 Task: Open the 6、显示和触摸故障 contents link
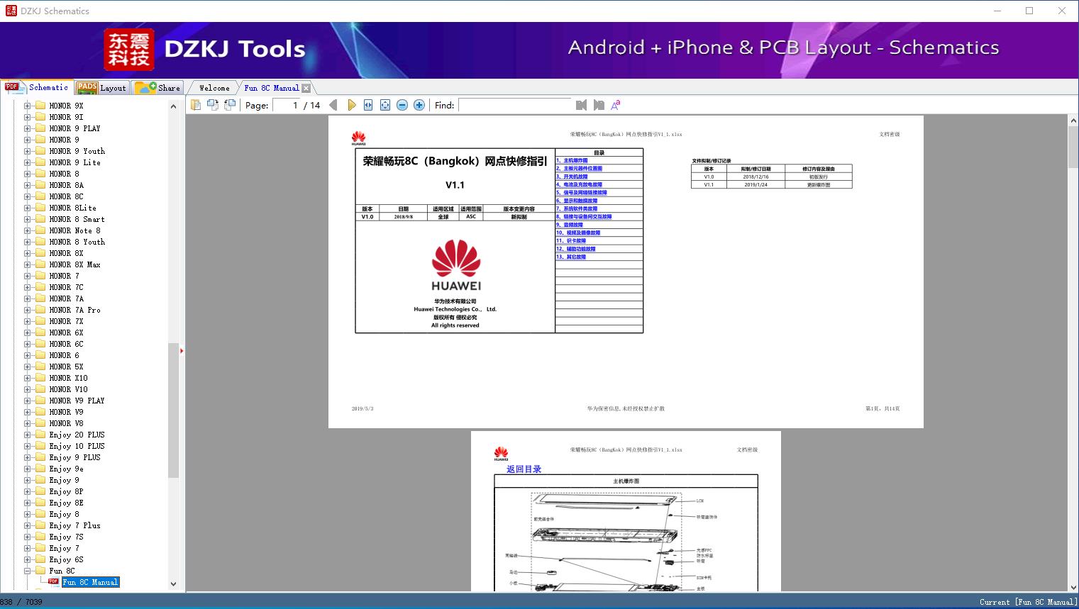pyautogui.click(x=577, y=201)
